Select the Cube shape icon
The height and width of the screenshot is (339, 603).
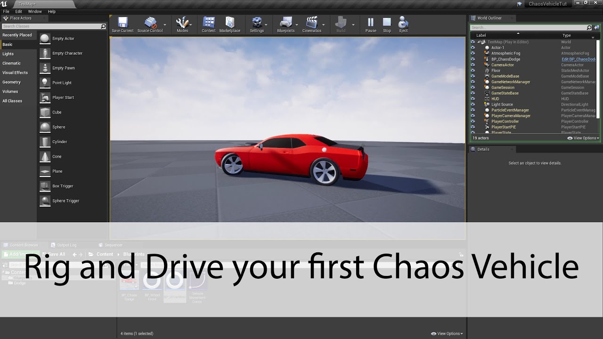[x=45, y=112]
